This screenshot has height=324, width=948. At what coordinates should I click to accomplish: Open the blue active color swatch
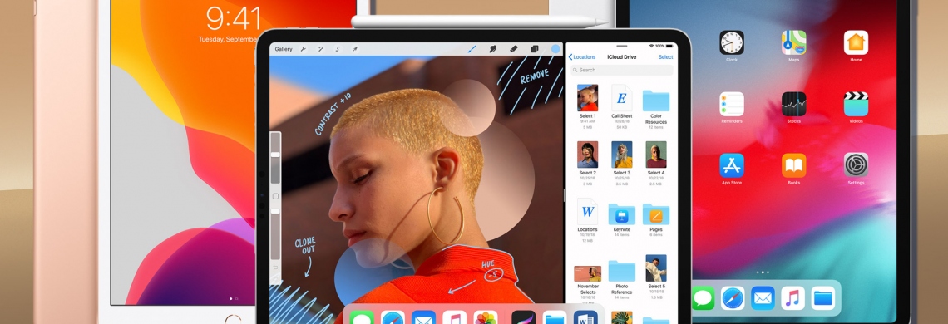point(556,49)
